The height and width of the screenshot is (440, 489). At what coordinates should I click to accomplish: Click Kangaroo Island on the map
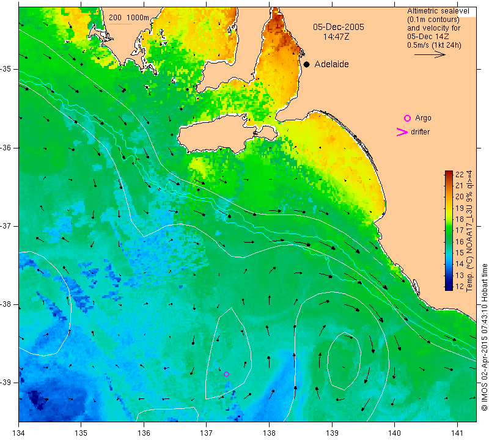[x=218, y=134]
